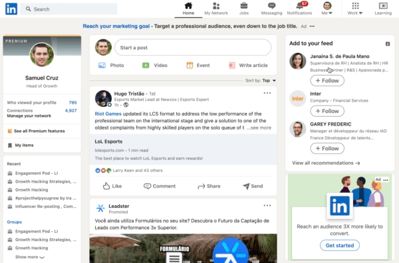
Task: Click the Riot Games link
Action: coord(108,114)
